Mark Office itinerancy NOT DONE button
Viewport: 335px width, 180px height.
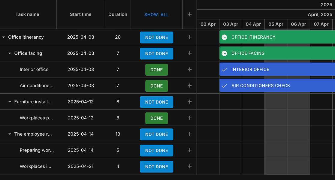[x=156, y=37]
